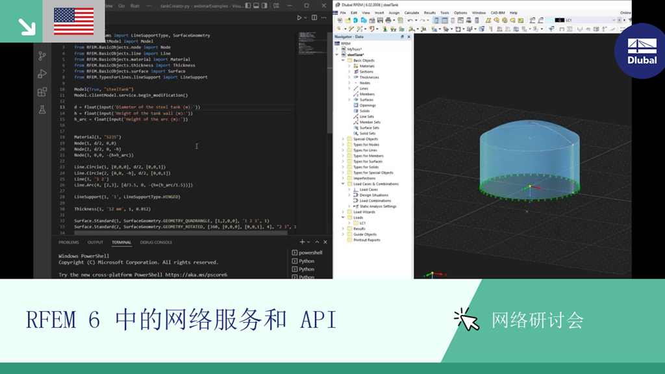
Task: Open the LC1 load case dropdown
Action: coord(613,19)
